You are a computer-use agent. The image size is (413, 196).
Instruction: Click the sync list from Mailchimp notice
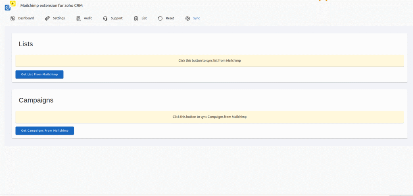(x=210, y=61)
